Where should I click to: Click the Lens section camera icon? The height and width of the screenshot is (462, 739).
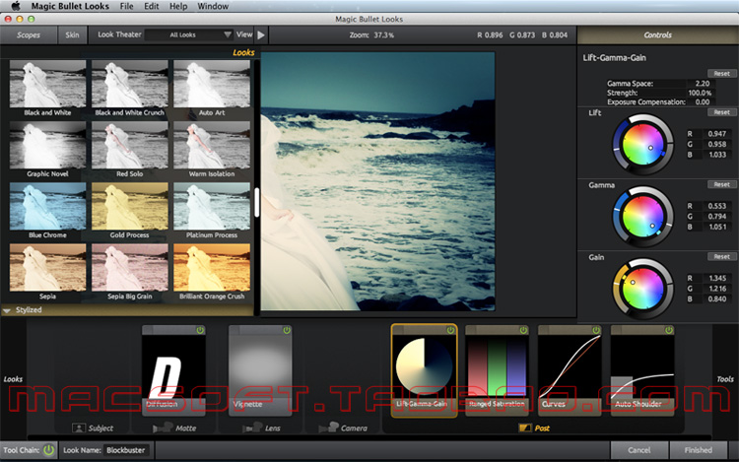pos(252,428)
